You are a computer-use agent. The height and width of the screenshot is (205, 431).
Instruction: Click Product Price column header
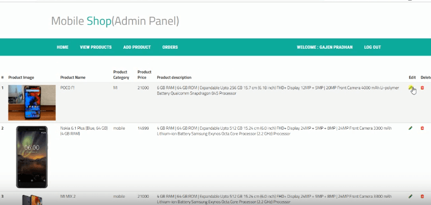pos(144,75)
